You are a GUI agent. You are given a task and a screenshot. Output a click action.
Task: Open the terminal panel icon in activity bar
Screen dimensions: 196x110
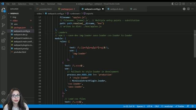pos(3,48)
